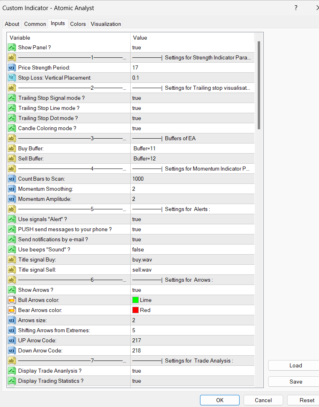Click the help question mark in title bar

(x=296, y=8)
